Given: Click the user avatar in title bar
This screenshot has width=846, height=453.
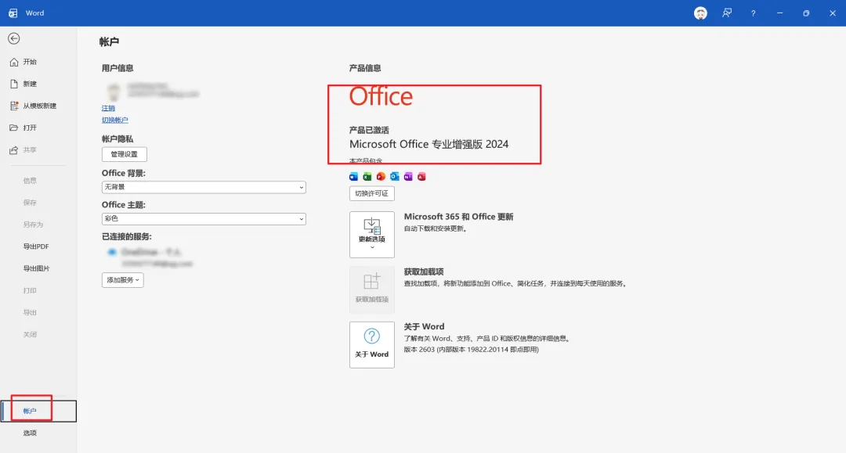Looking at the screenshot, I should [x=700, y=13].
